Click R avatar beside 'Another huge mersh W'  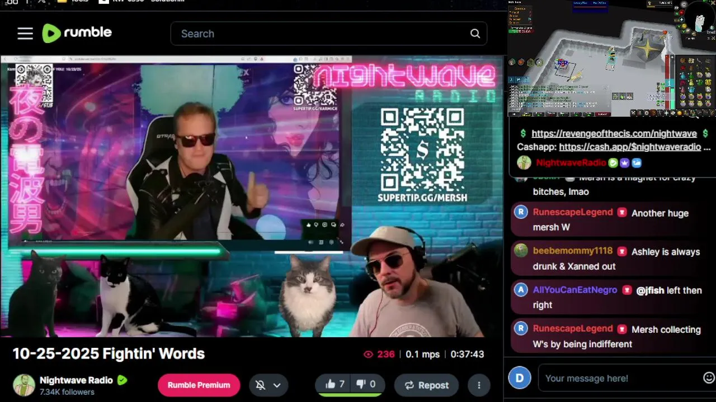(x=521, y=212)
